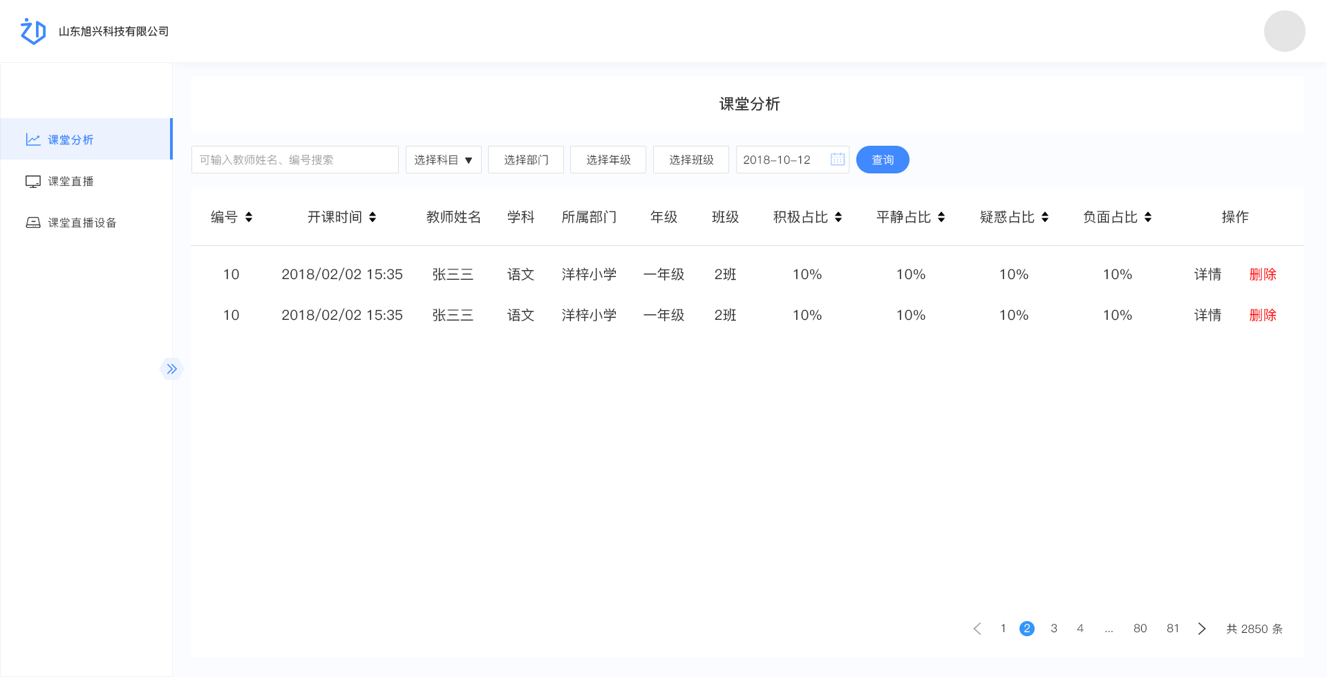The image size is (1327, 677).
Task: Sort by 负面占比 using sort arrows
Action: tap(1148, 217)
